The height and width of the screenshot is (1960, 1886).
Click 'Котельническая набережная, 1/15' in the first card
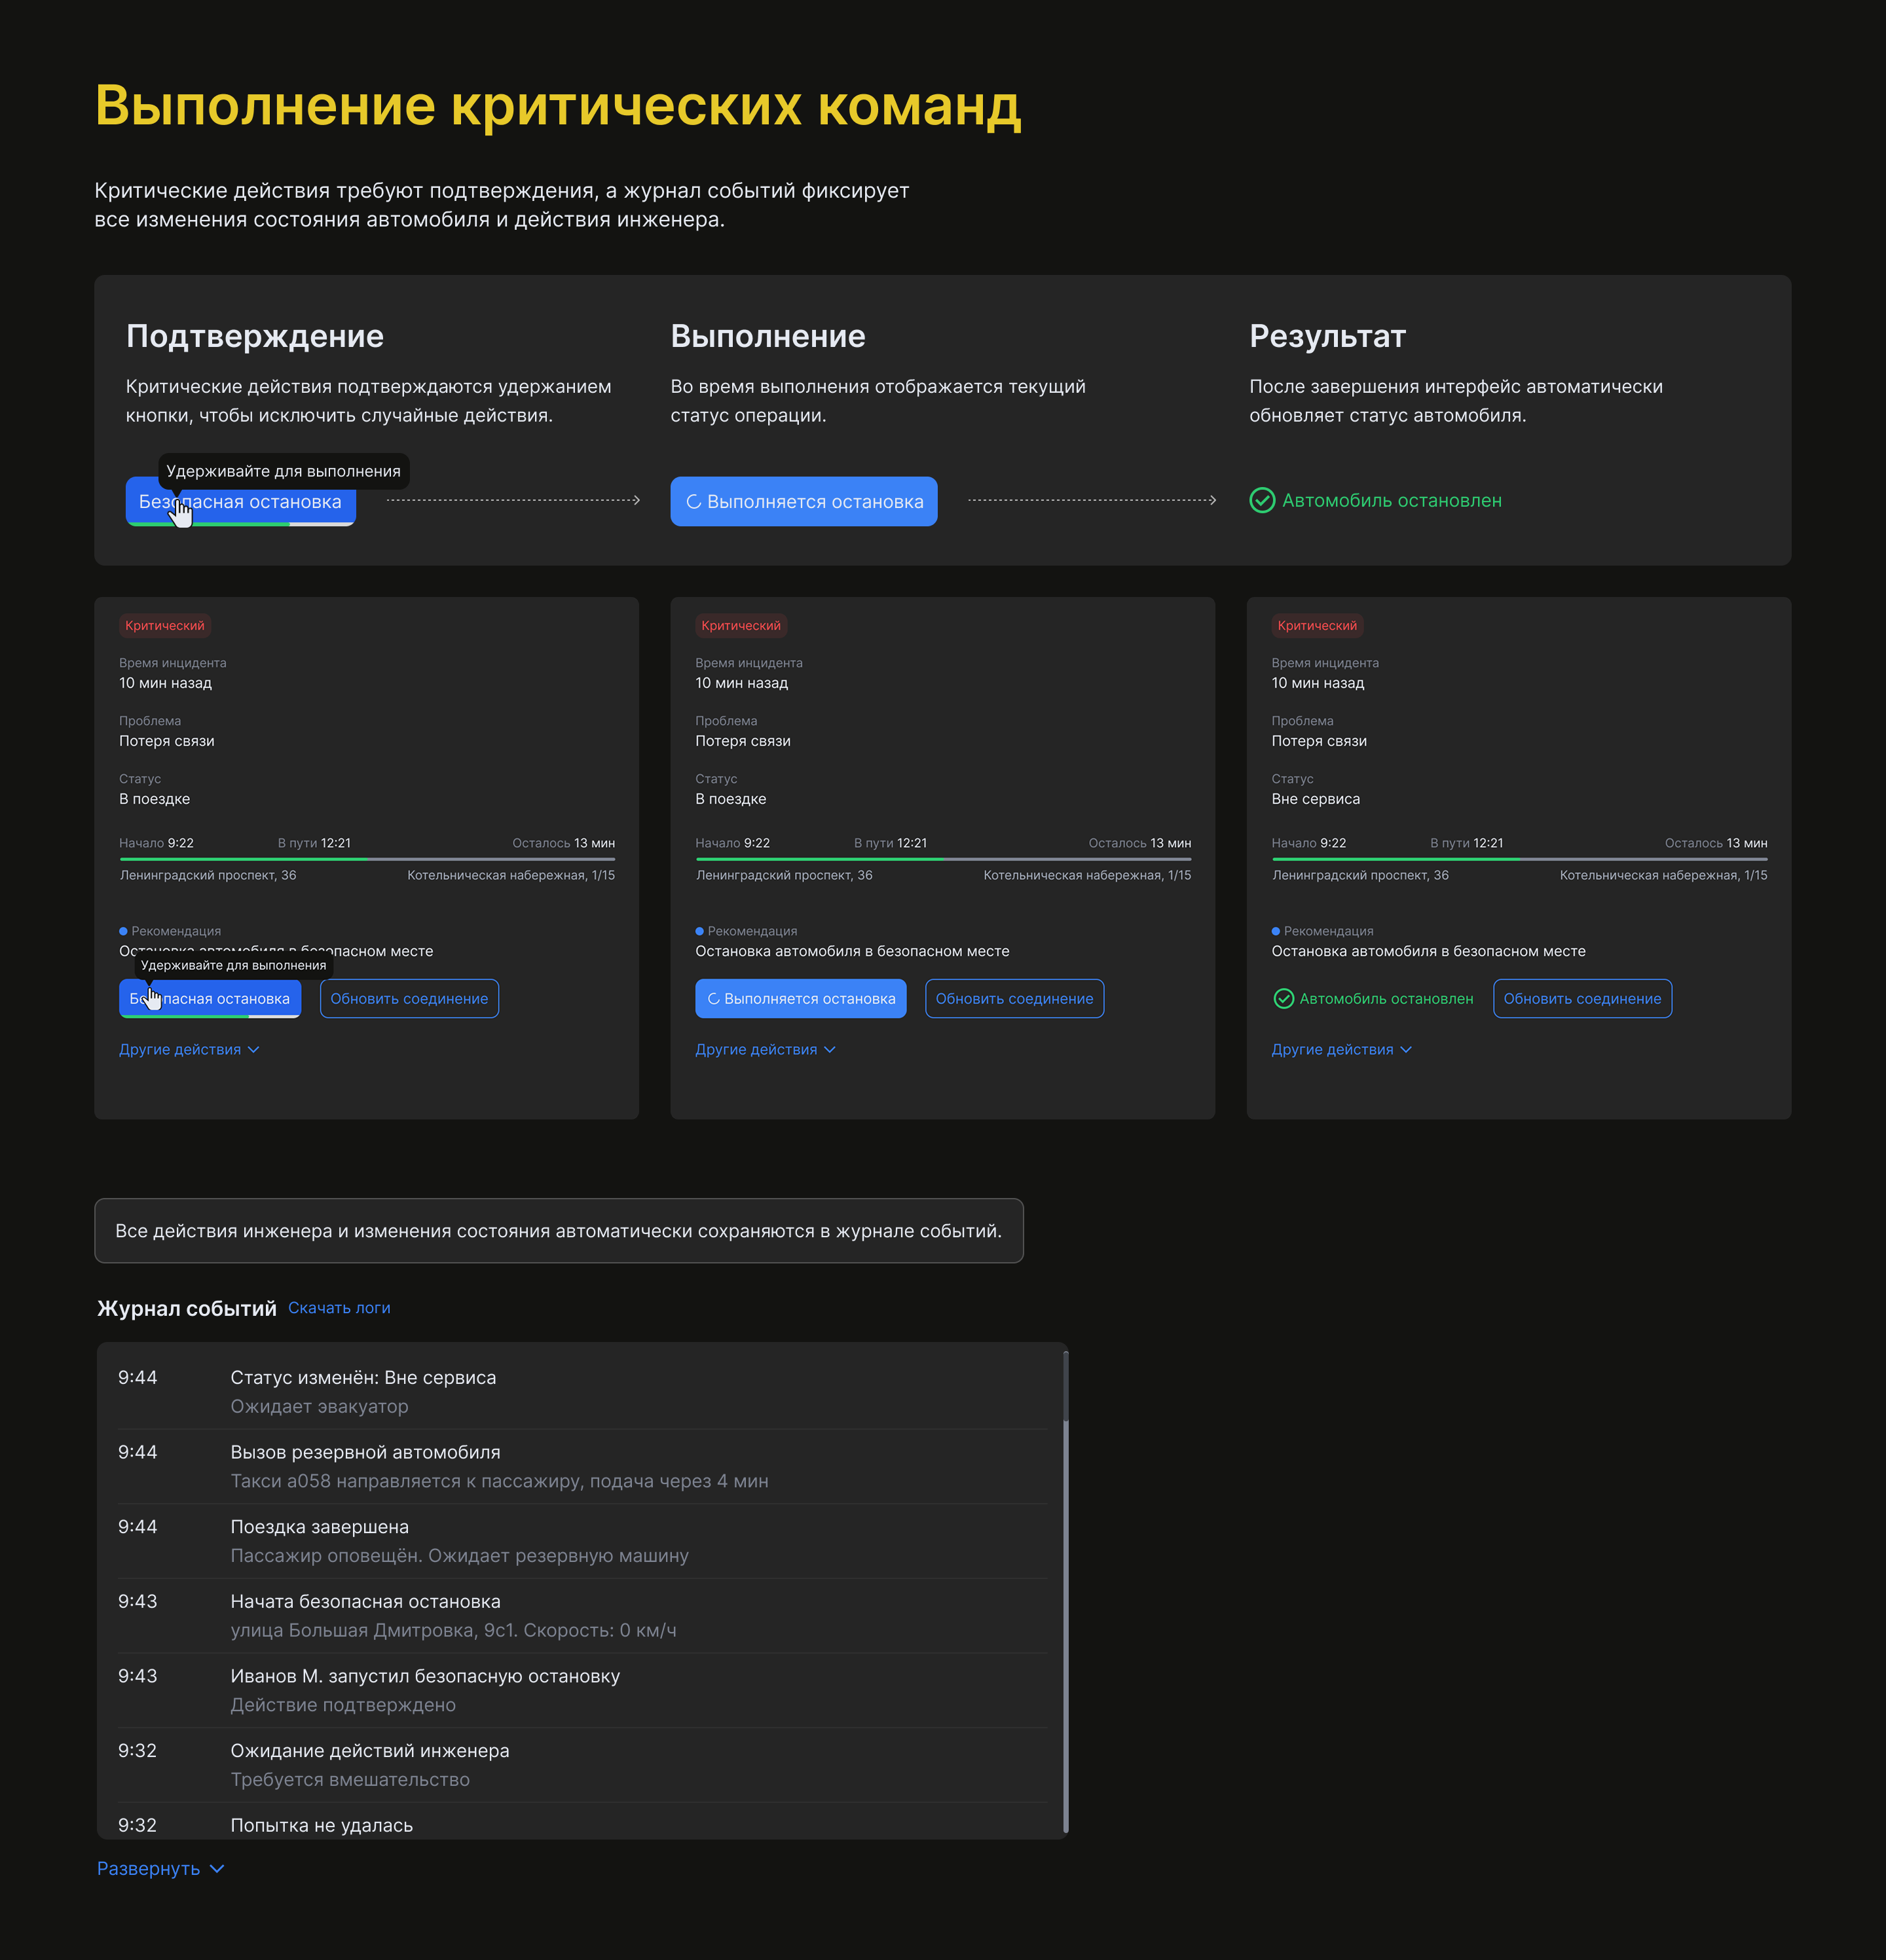(511, 875)
